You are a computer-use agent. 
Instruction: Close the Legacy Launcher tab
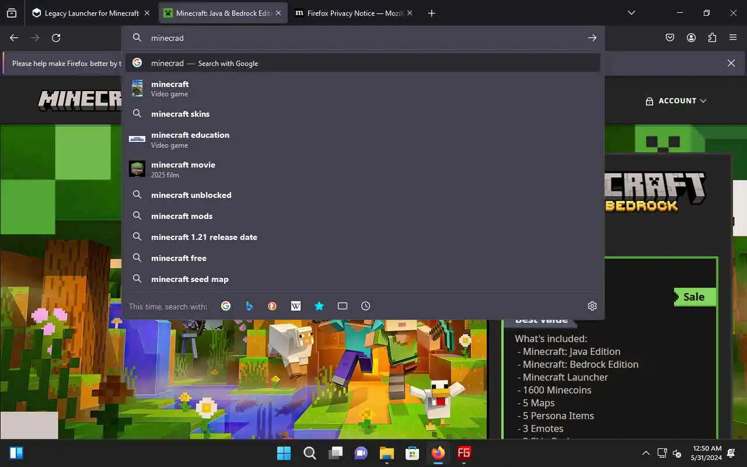point(147,13)
